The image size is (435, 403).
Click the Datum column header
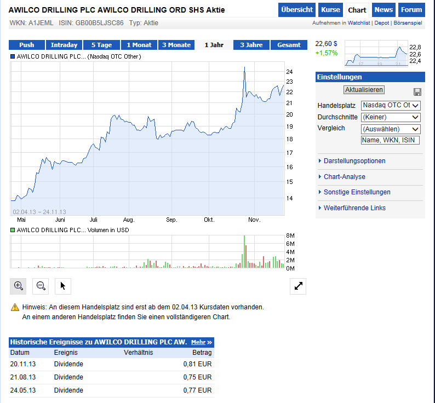[x=20, y=353]
